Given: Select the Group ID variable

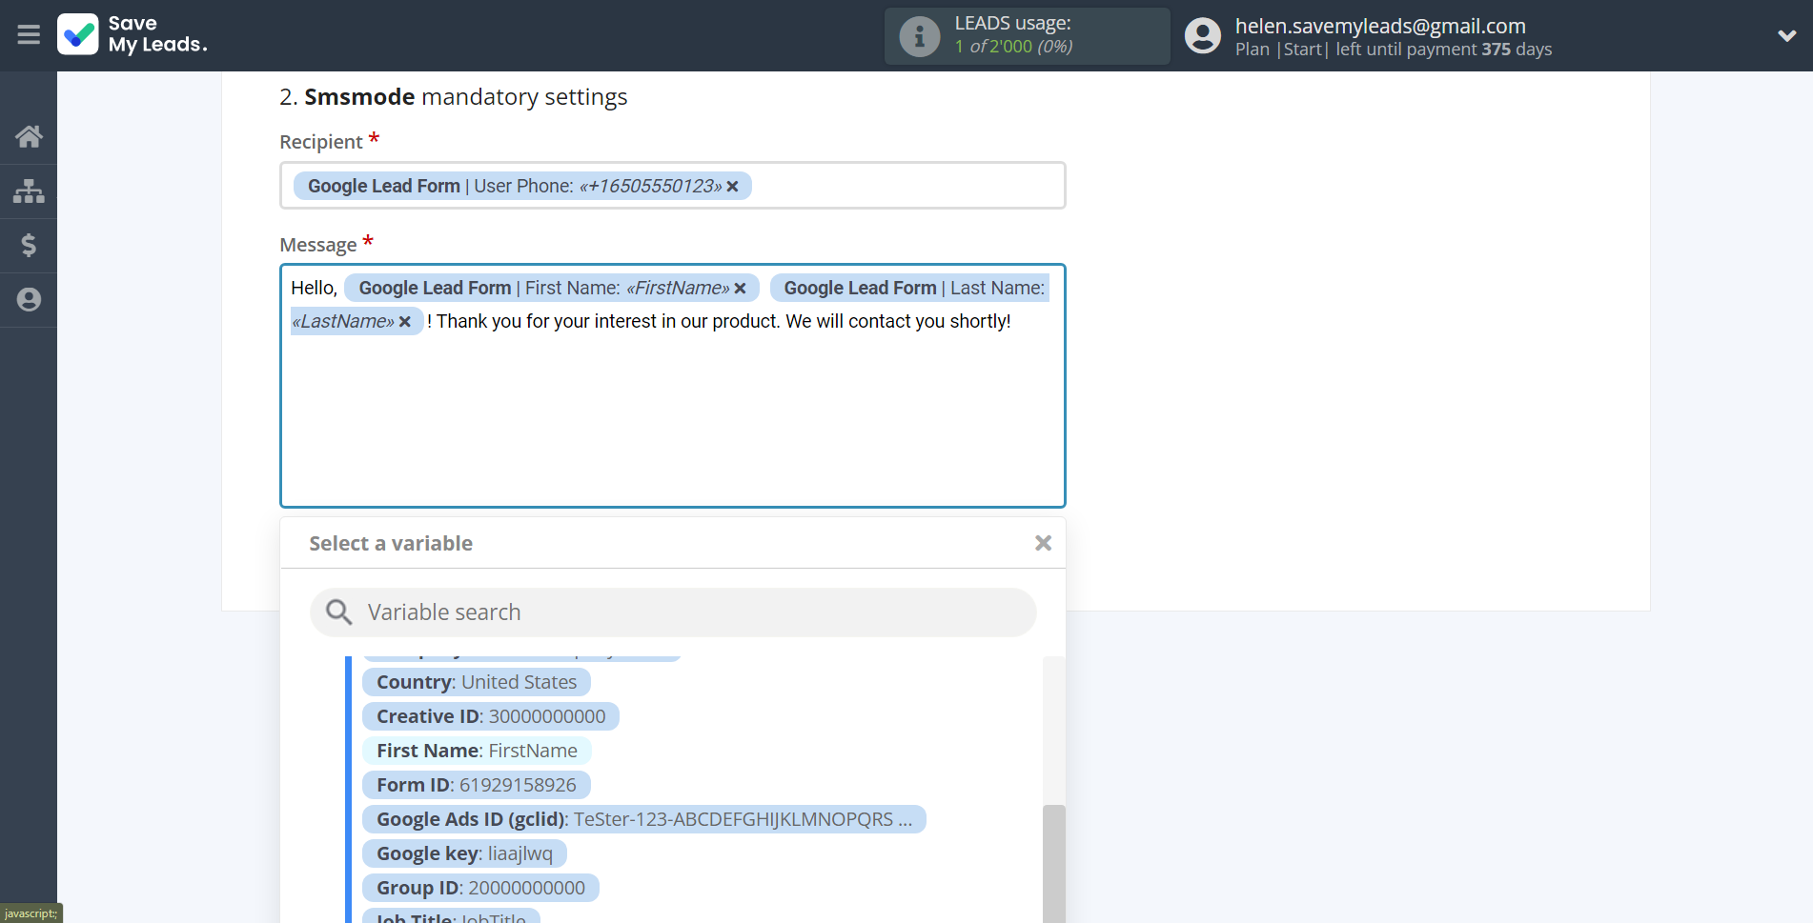Looking at the screenshot, I should tap(480, 888).
